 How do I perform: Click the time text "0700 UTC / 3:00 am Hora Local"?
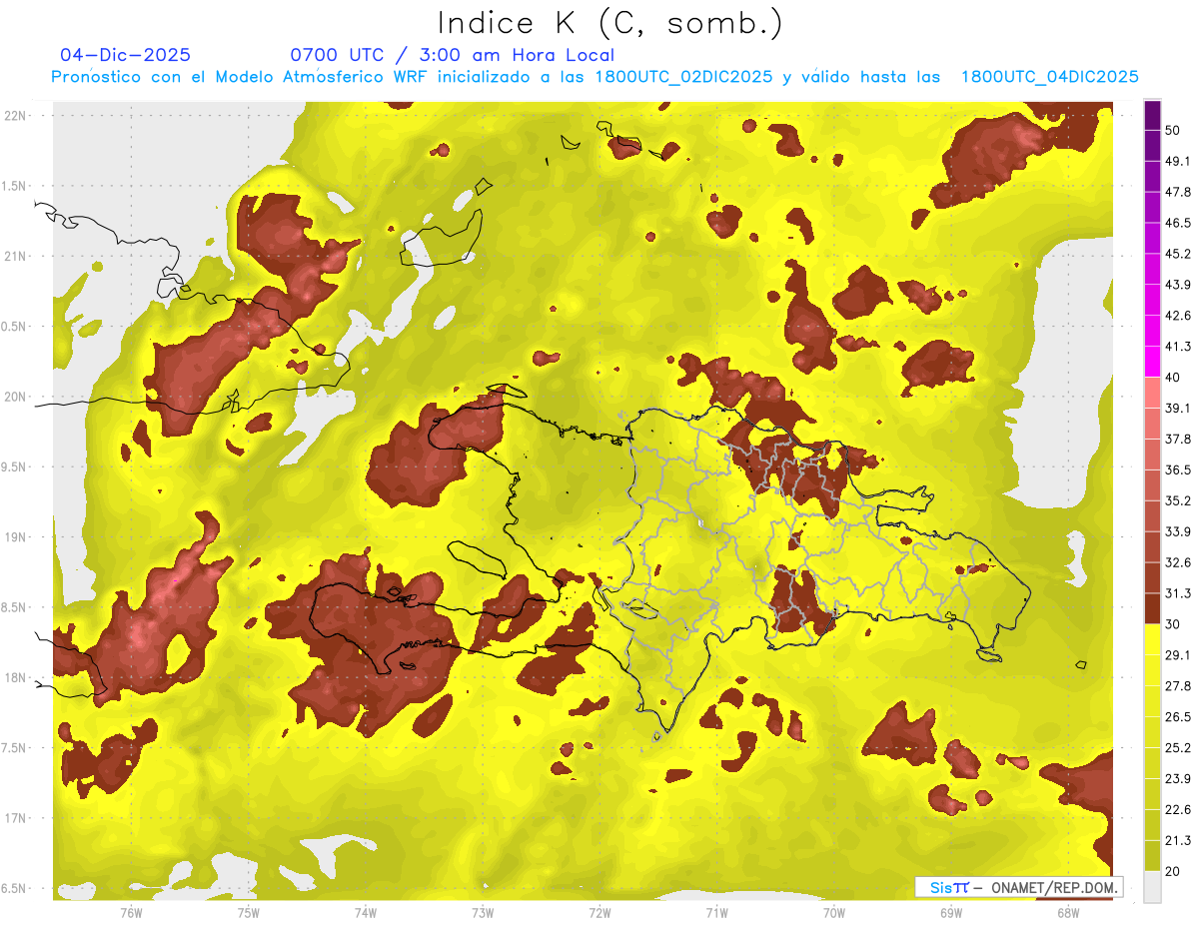point(452,55)
